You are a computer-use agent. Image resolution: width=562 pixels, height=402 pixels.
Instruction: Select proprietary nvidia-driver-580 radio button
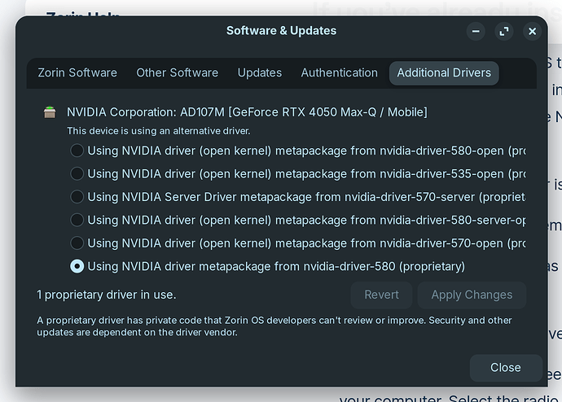coord(77,266)
